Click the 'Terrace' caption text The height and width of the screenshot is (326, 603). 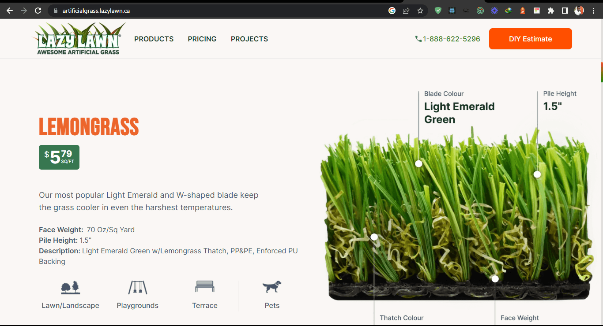[205, 305]
